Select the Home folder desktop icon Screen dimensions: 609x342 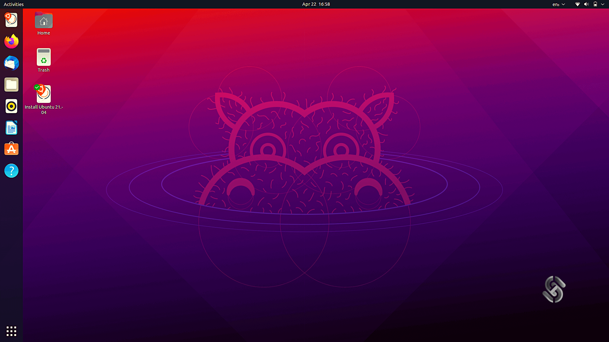tap(44, 24)
